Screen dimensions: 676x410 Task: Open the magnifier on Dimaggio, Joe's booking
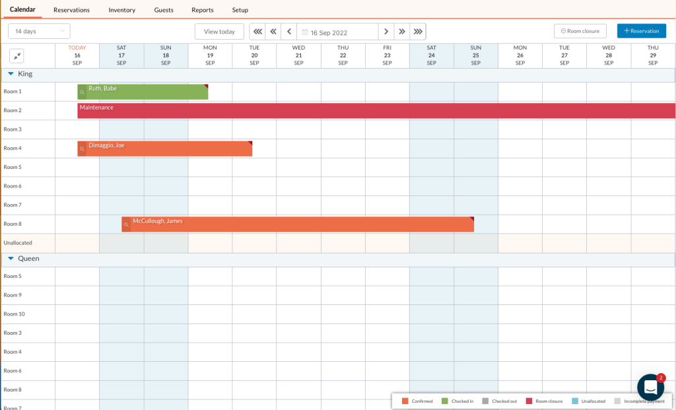coord(82,150)
